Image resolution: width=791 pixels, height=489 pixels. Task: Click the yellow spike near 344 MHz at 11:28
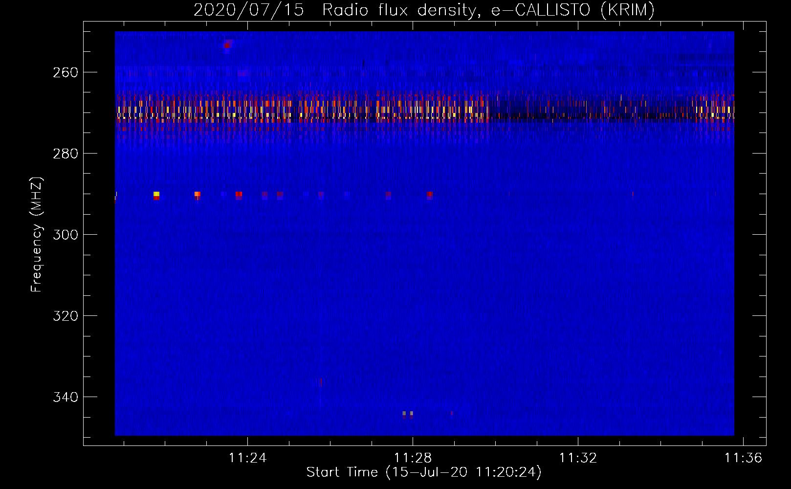click(x=404, y=414)
